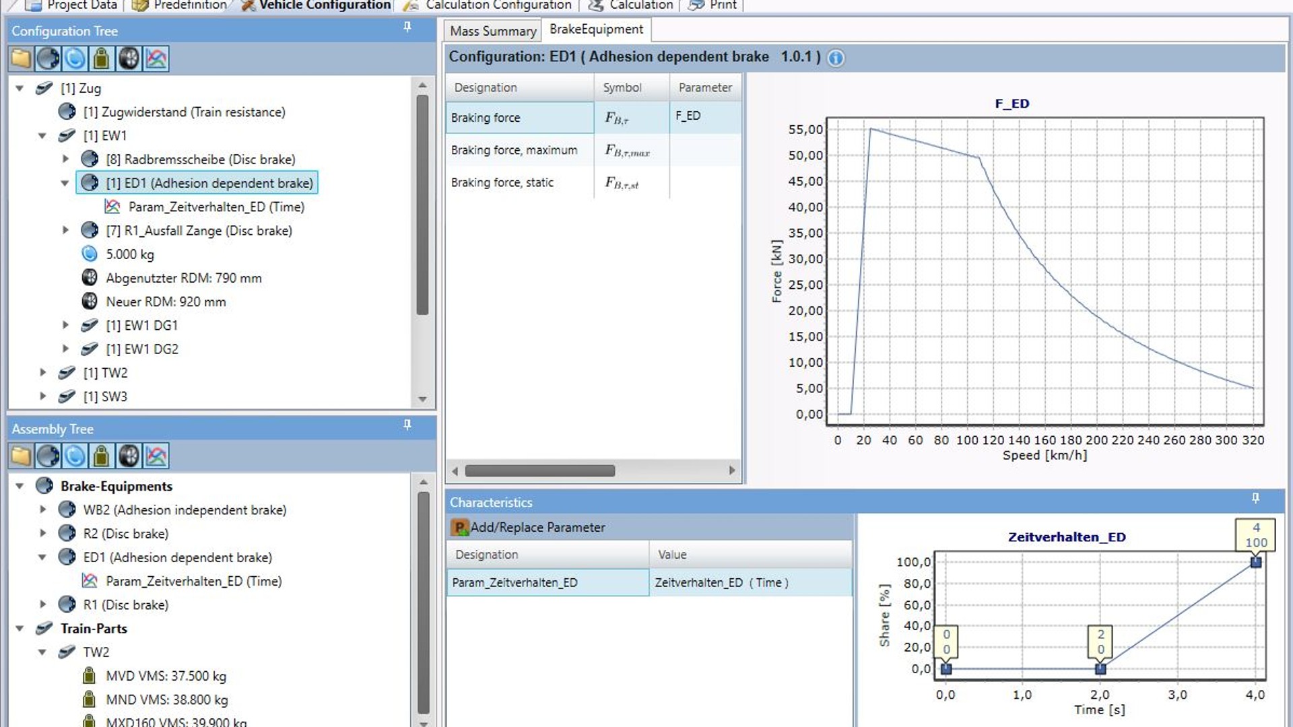Click the Designation column header in parameter table
The width and height of the screenshot is (1293, 727).
click(519, 88)
